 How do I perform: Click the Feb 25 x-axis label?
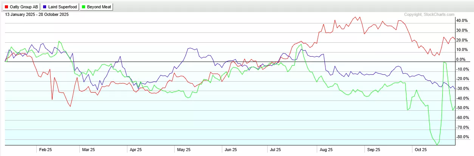[46, 150]
